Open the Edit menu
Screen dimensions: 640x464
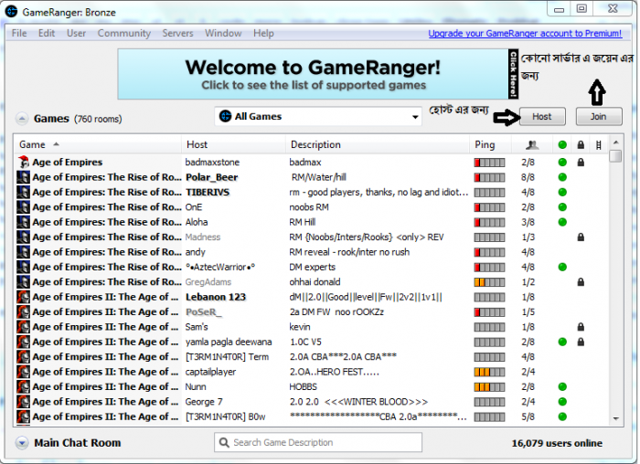tap(47, 33)
